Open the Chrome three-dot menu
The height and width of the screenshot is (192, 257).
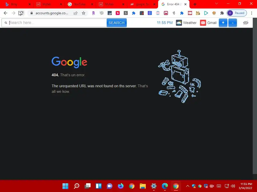point(251,13)
